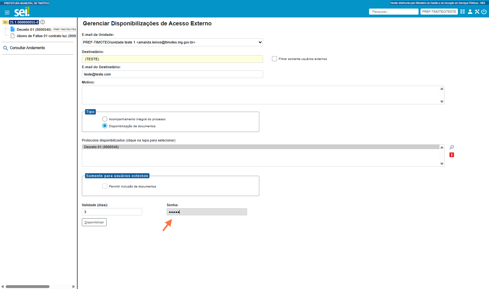
Task: Click the Abono de Faltas document icon
Action: pyautogui.click(x=13, y=36)
